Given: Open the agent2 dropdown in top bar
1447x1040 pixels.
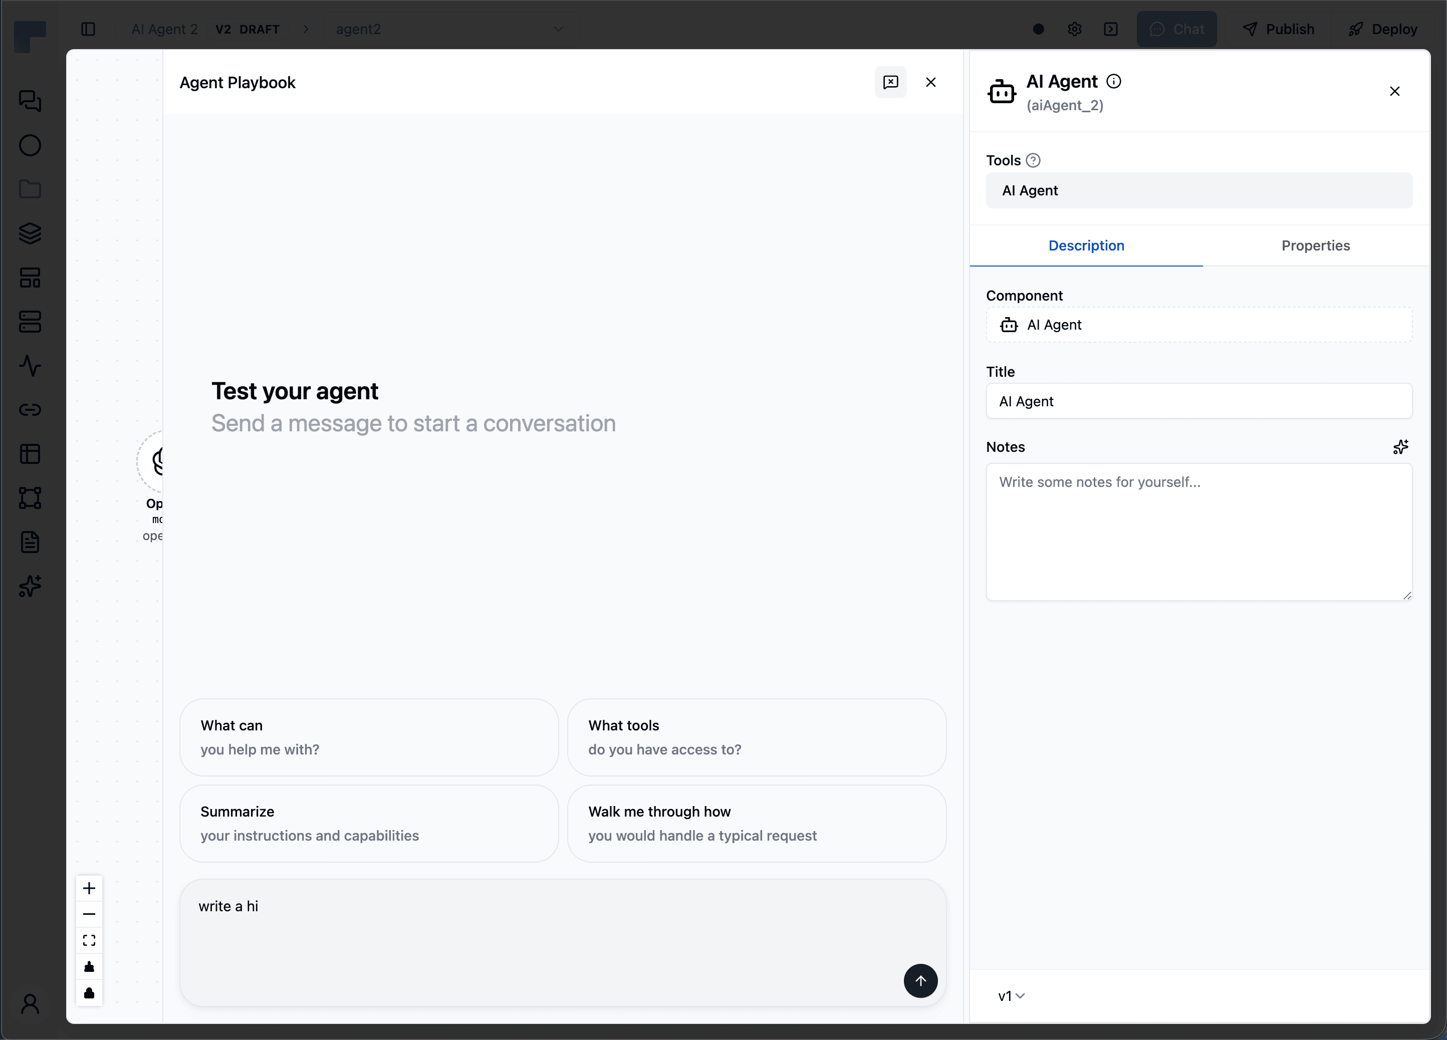Looking at the screenshot, I should [450, 30].
